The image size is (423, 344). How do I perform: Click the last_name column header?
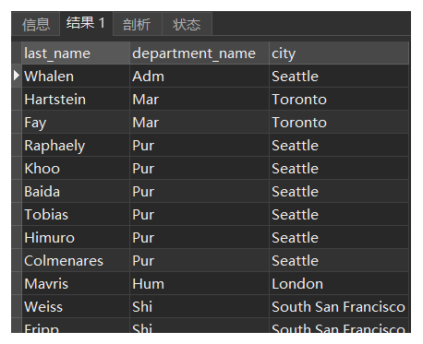pyautogui.click(x=76, y=53)
